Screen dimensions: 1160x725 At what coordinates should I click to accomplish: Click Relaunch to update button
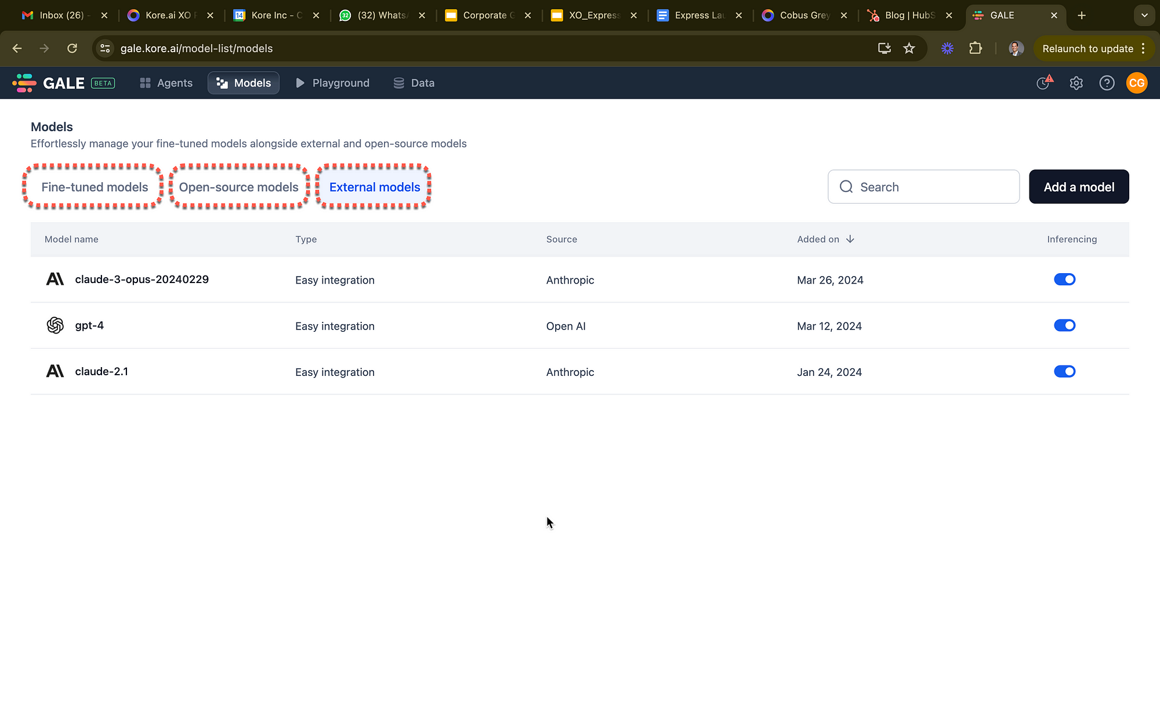[x=1087, y=49]
